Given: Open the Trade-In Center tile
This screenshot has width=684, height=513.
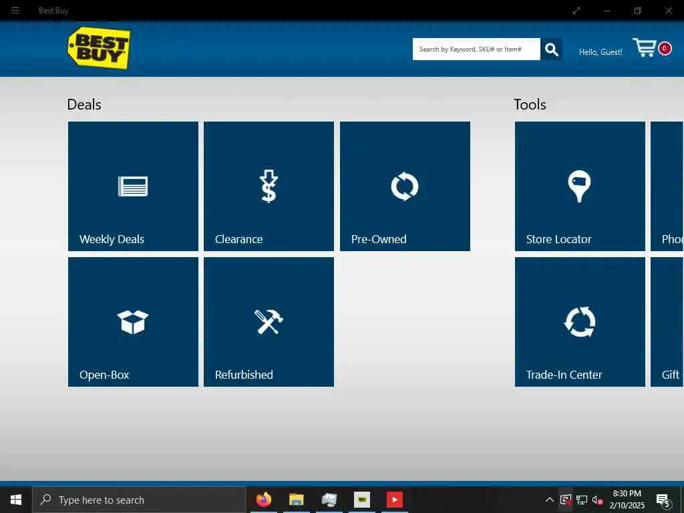Looking at the screenshot, I should (580, 322).
